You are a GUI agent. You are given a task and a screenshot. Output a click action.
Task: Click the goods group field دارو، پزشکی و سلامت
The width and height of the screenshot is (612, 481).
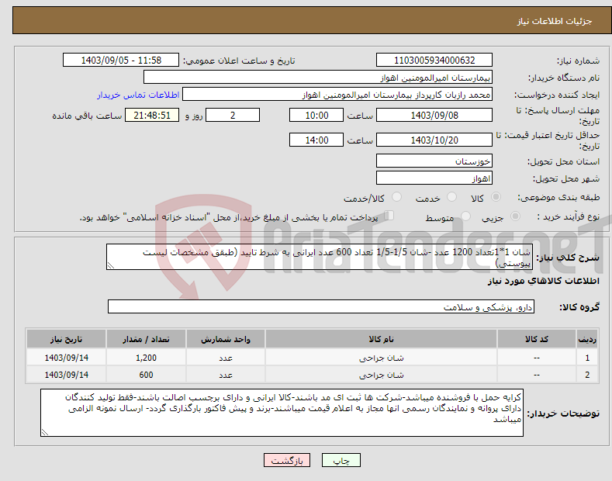(x=321, y=307)
